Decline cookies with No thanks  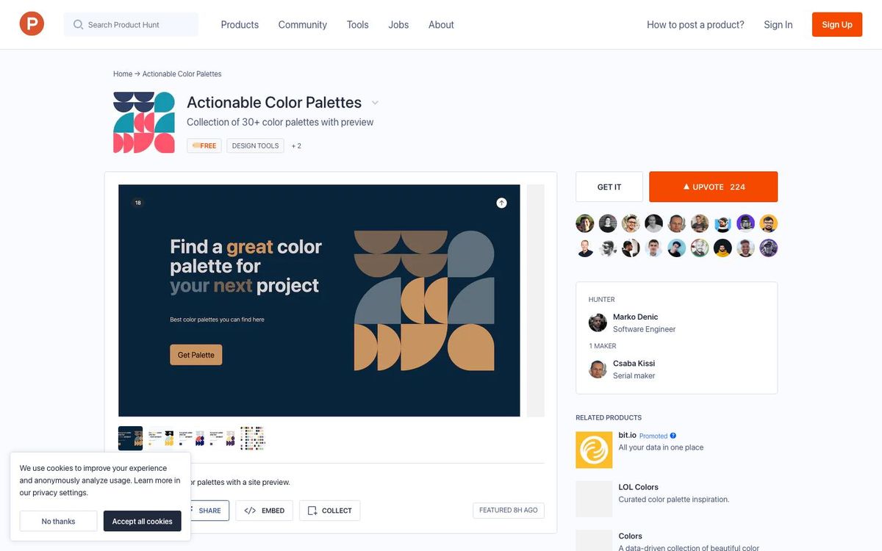click(x=58, y=521)
